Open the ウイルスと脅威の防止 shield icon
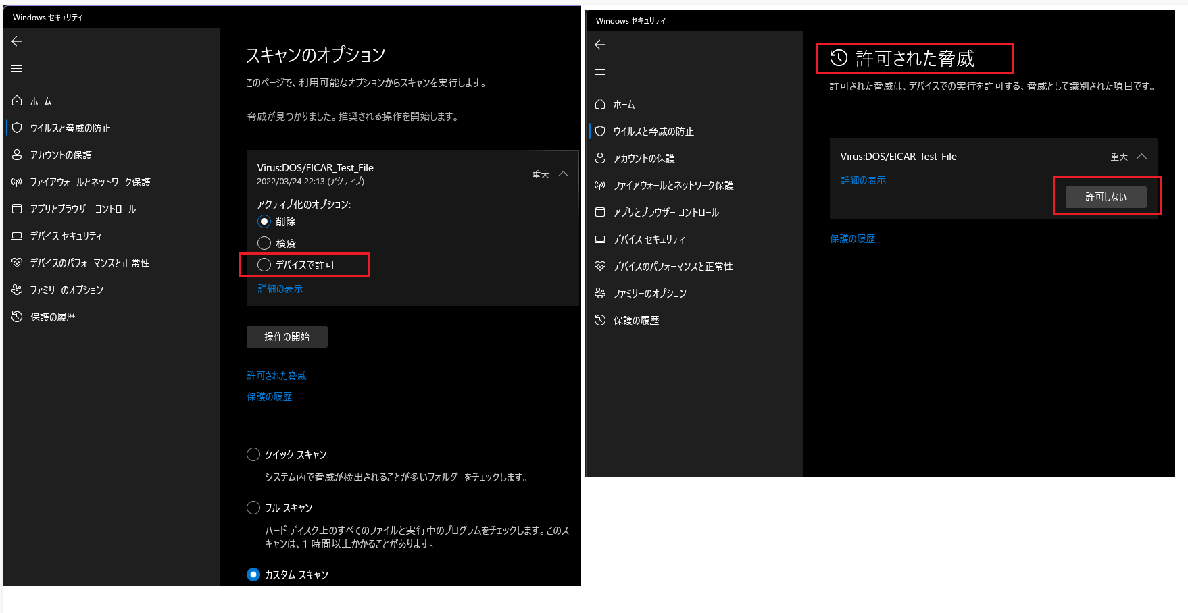1188x613 pixels. click(17, 128)
